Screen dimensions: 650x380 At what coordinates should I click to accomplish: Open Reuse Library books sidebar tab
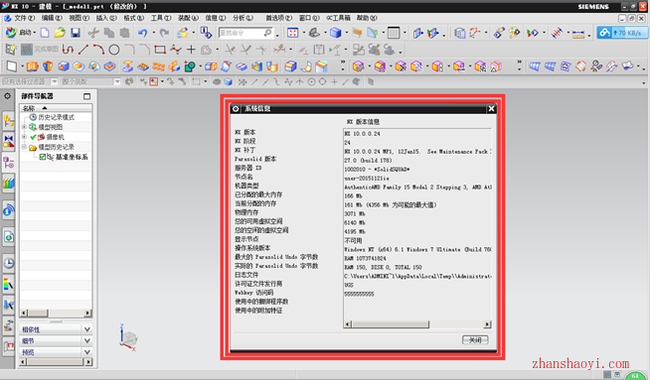point(8,183)
